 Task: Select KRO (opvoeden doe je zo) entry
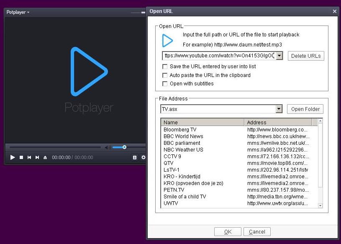click(193, 183)
